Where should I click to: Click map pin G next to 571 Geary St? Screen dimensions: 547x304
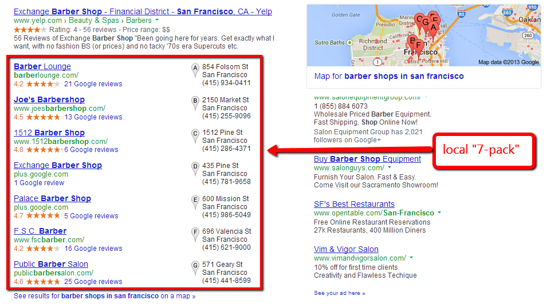tap(195, 268)
